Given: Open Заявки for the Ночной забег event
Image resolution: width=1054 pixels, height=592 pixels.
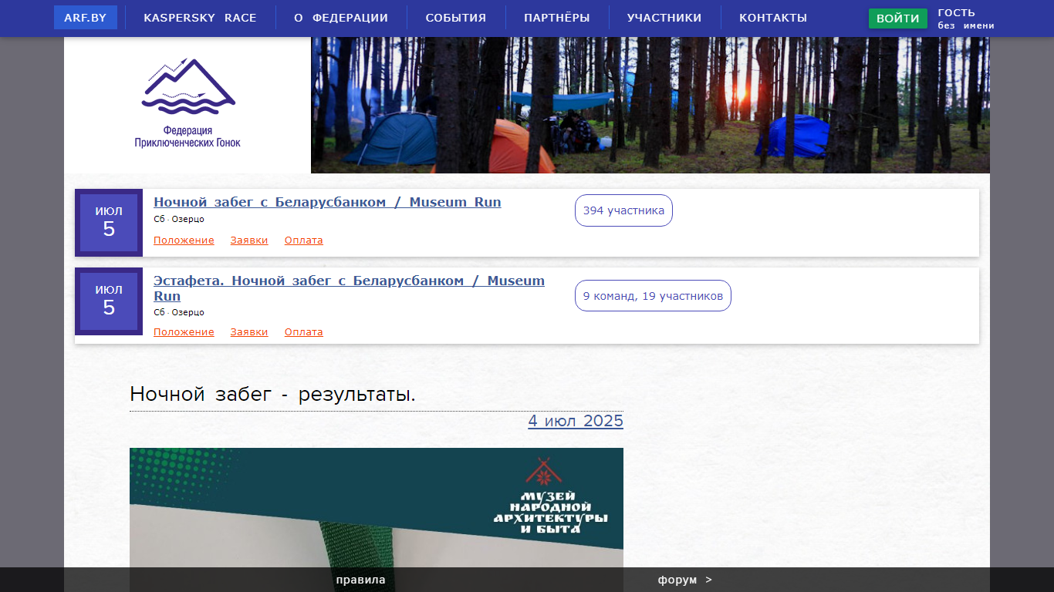Looking at the screenshot, I should coord(249,240).
